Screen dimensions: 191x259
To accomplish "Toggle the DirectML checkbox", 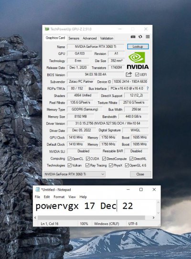I will pyautogui.click(x=131, y=159).
